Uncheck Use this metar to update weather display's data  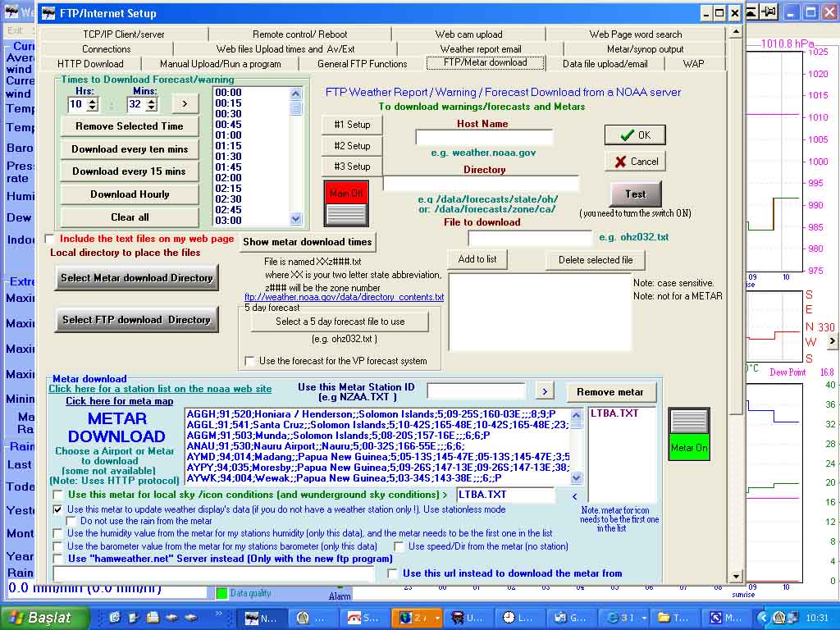click(x=57, y=509)
